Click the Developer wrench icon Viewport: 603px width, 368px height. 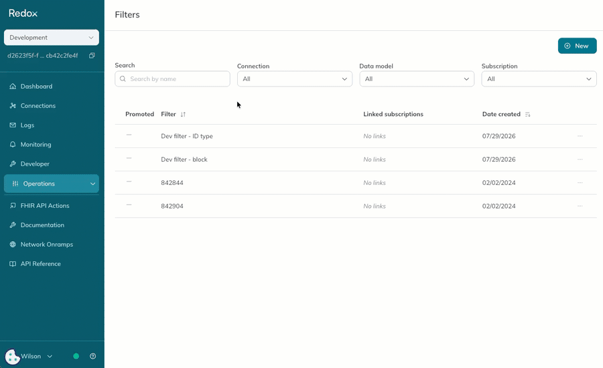[13, 164]
